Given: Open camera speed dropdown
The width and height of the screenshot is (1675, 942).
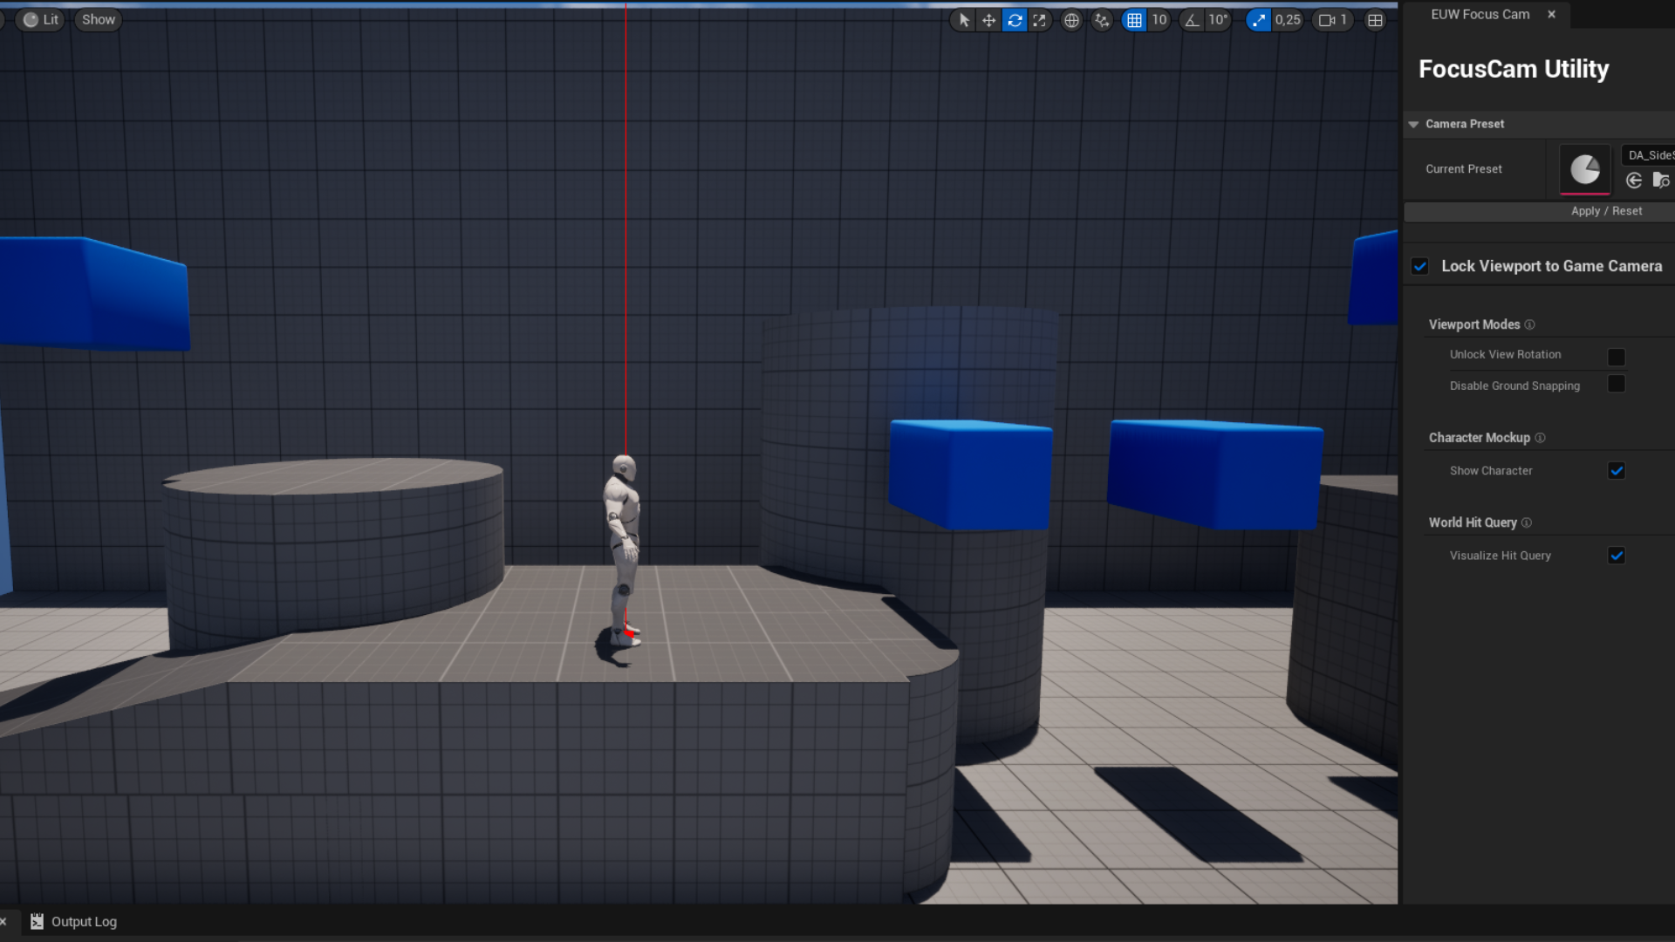Looking at the screenshot, I should 1333,20.
